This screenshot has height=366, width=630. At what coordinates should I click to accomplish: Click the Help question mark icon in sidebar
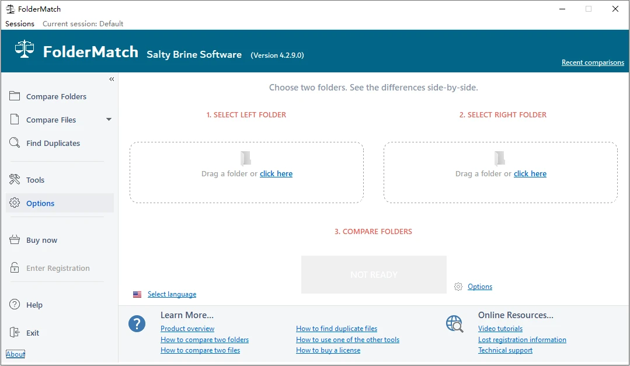point(15,305)
